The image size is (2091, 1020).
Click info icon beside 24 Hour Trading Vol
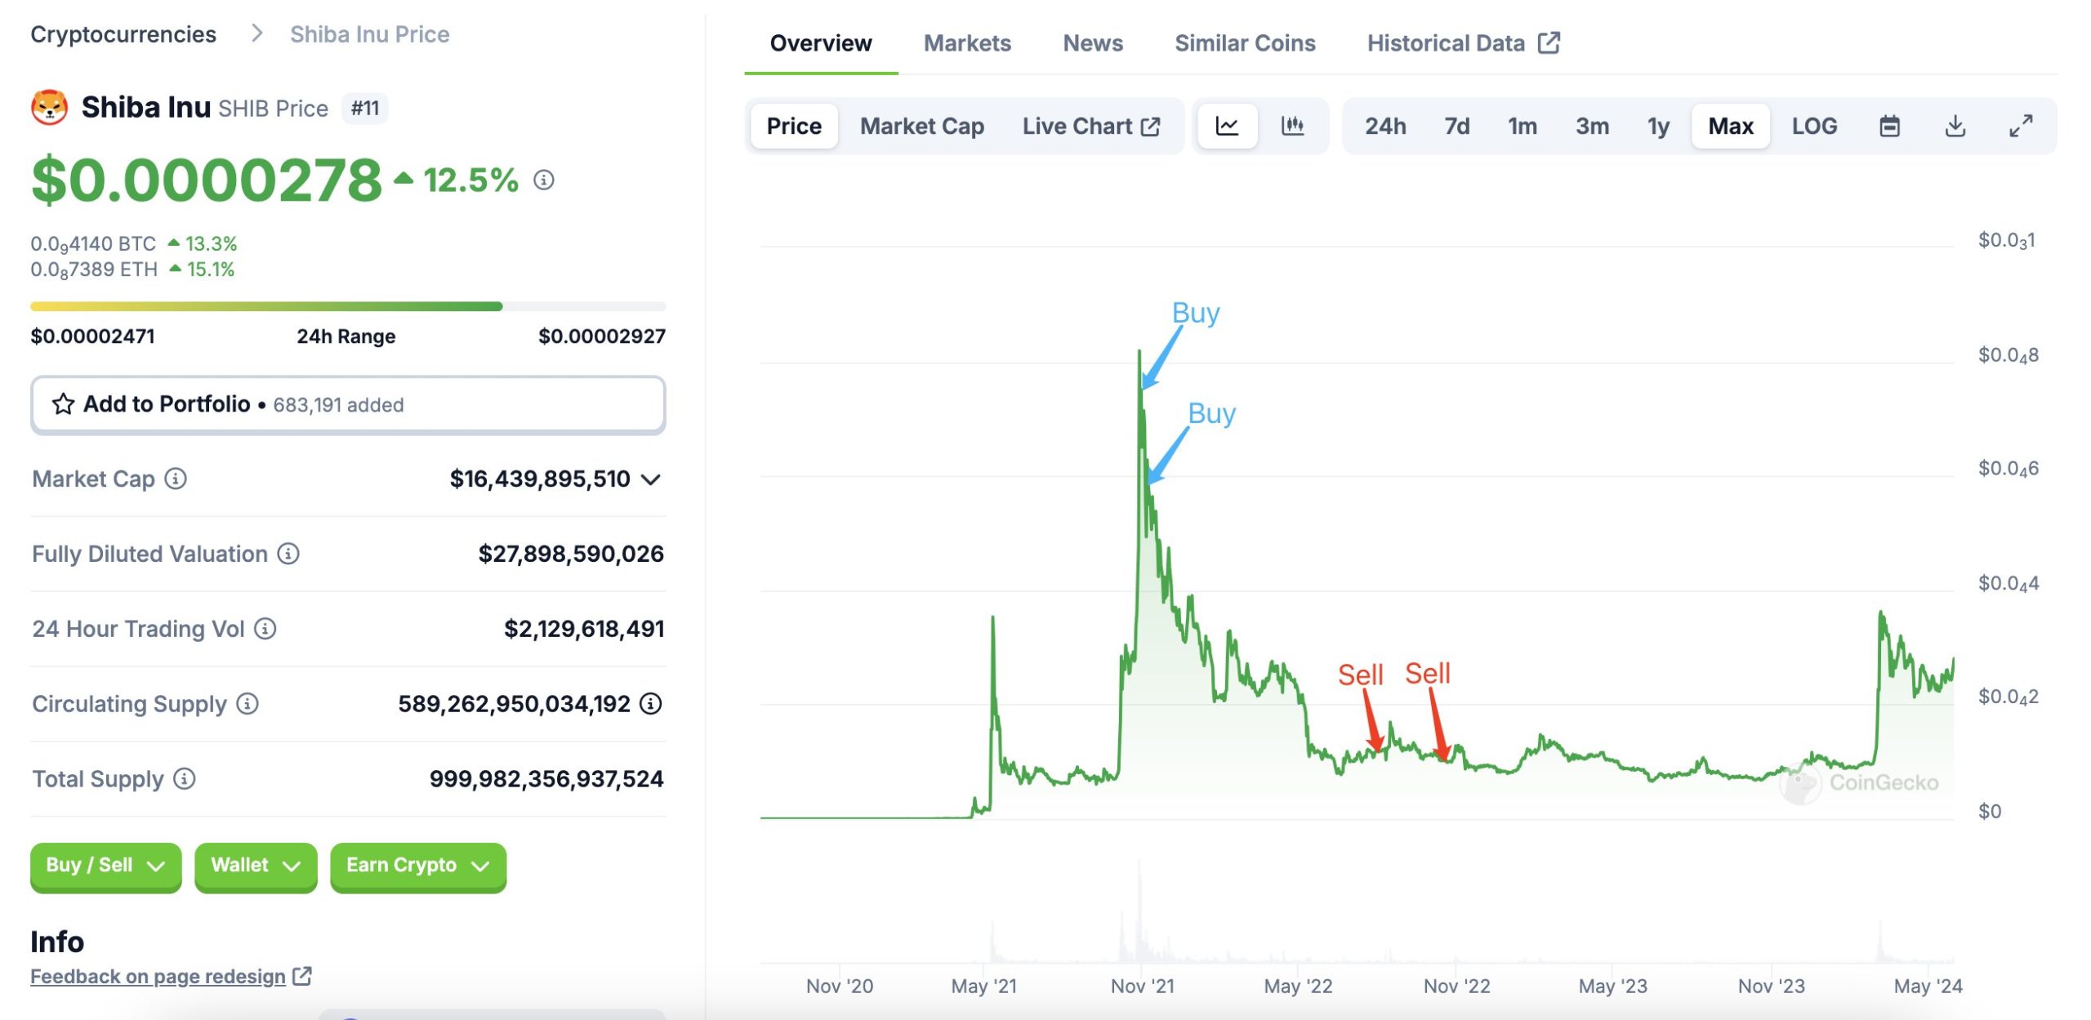[x=265, y=629]
